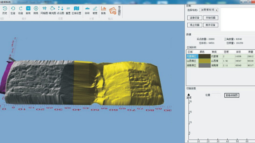255x143 pixels.
Task: Select the 填充图 fill display icon
Action: coord(52,10)
